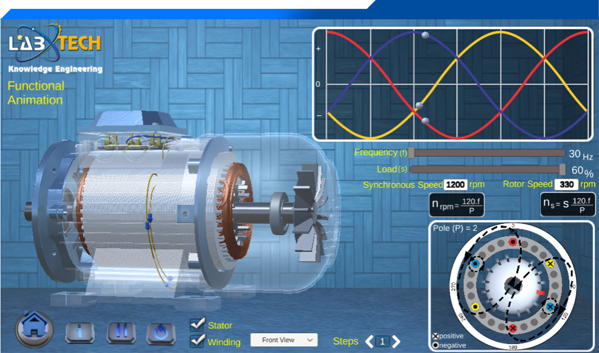Click the Synchronous Speed value field

[x=455, y=185]
